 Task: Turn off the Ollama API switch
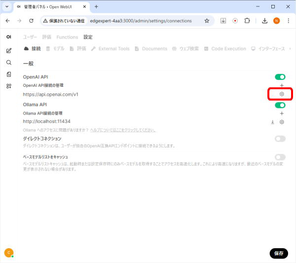click(280, 105)
